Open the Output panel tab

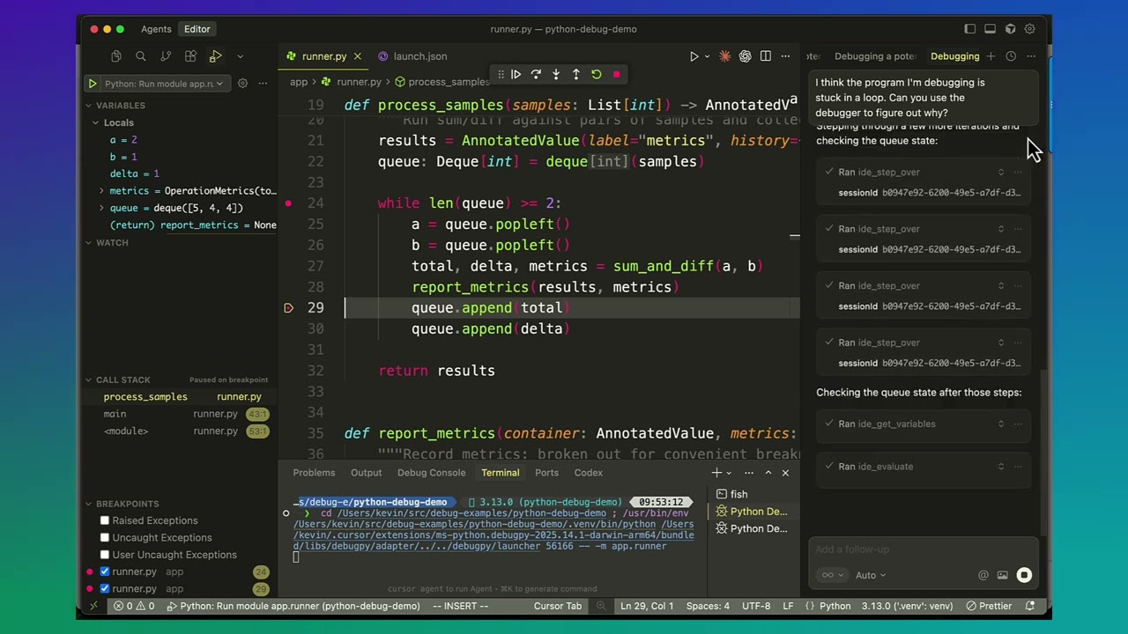[366, 473]
